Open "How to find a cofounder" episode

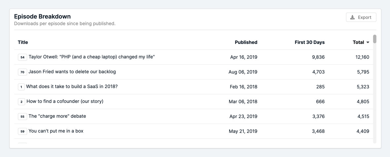point(65,101)
